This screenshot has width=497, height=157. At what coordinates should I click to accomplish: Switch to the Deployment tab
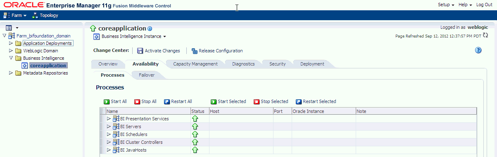[x=312, y=64]
